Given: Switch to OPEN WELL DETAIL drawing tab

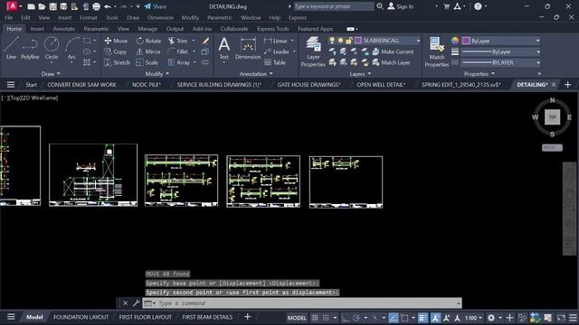Looking at the screenshot, I should (x=381, y=85).
